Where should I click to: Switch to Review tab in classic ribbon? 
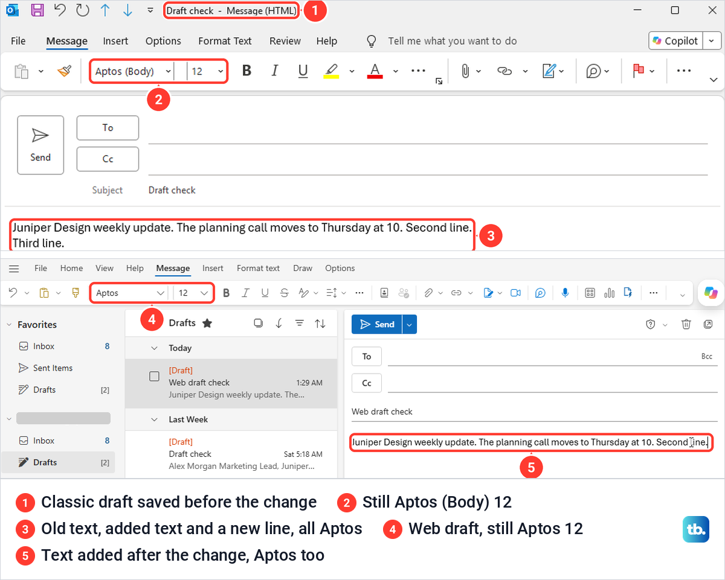click(x=285, y=41)
